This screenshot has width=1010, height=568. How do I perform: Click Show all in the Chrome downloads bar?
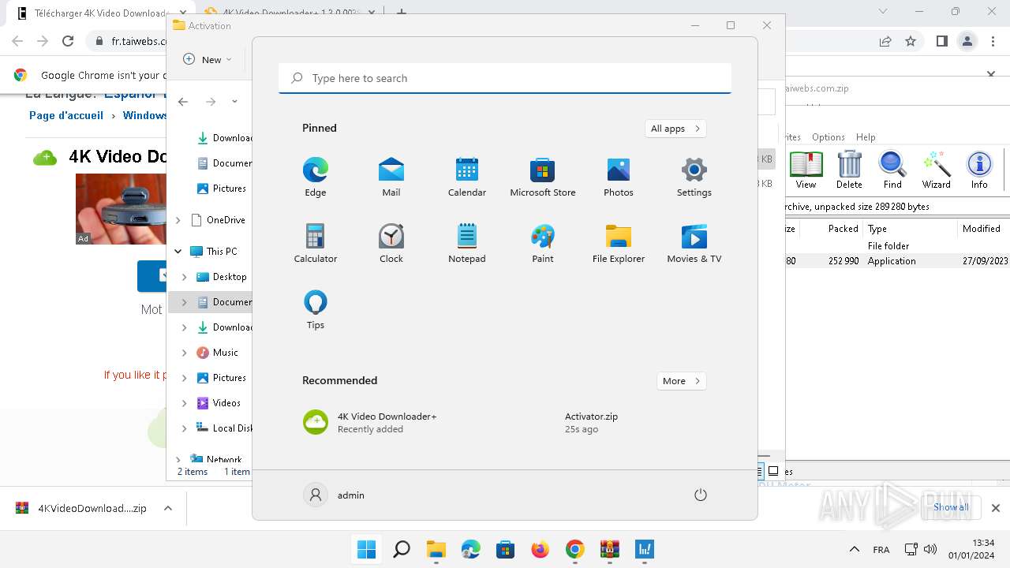tap(951, 507)
